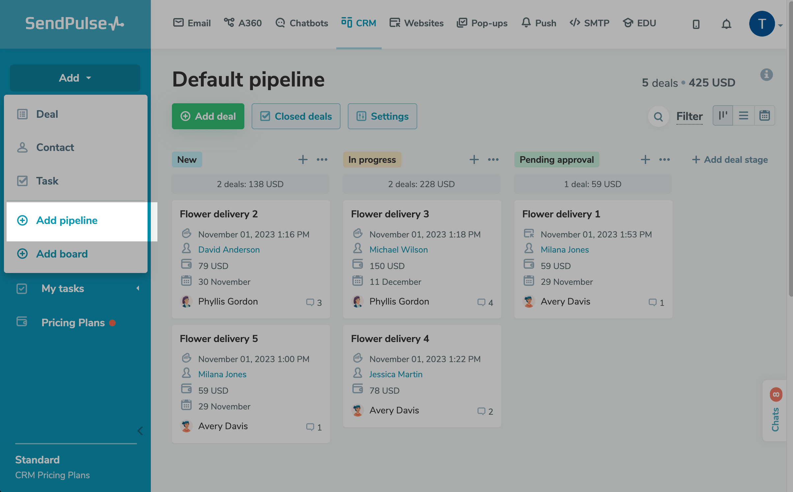The image size is (793, 492).
Task: Click the green Add deal button
Action: coord(208,116)
